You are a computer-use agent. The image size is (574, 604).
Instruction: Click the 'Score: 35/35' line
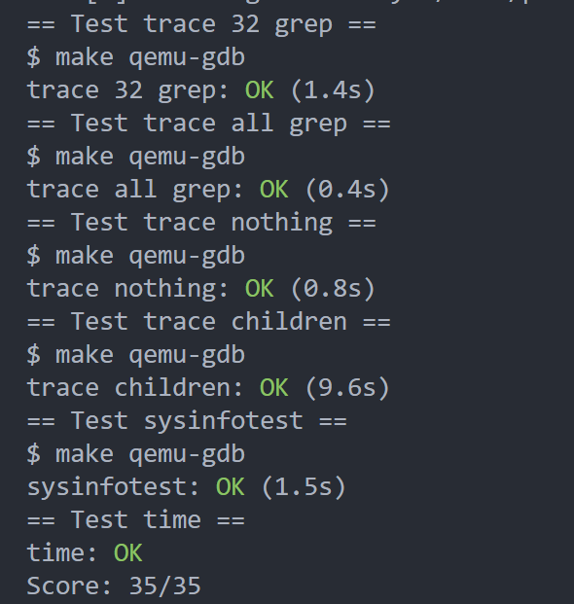tap(114, 586)
